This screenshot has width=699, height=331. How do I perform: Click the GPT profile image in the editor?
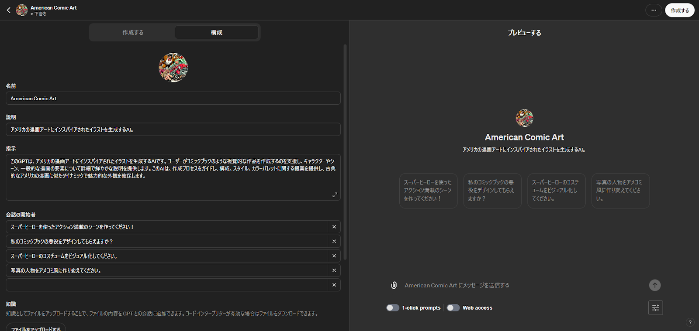coord(173,68)
